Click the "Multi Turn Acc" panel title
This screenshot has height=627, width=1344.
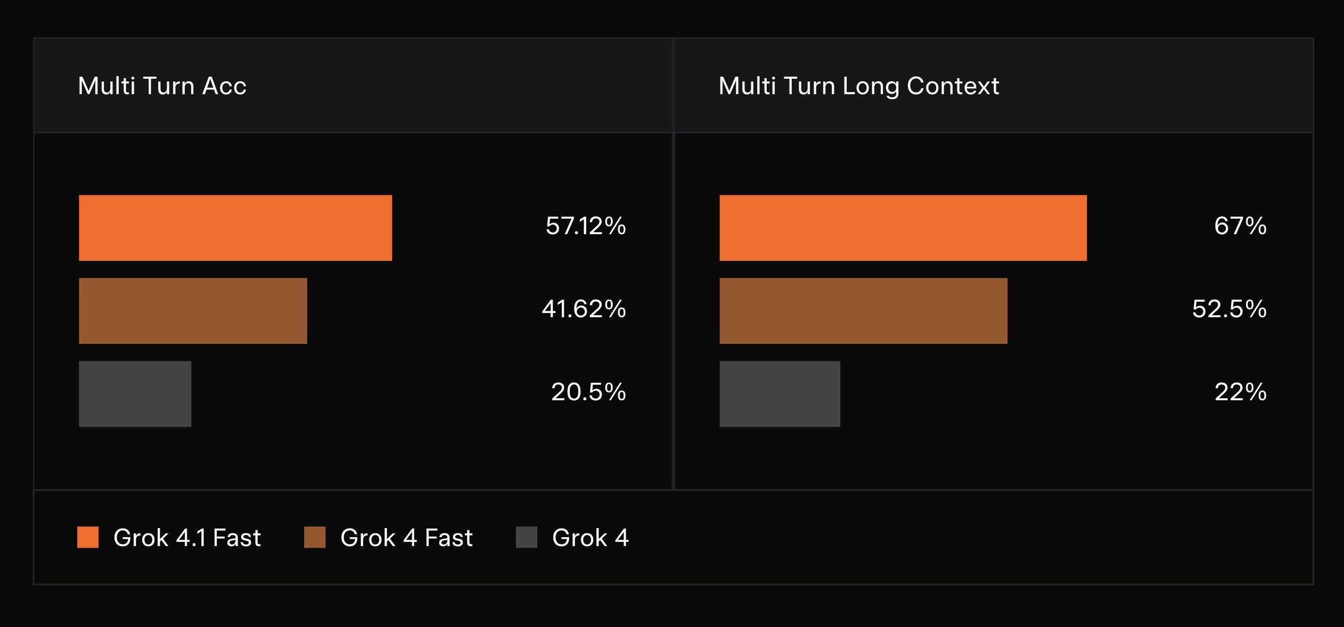(162, 86)
